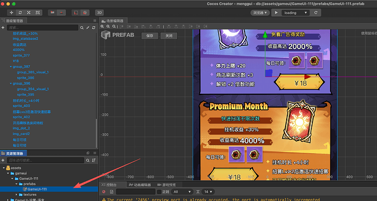Open the console font size 14 dropdown
Viewport: 377px width, 201px height.
tap(208, 192)
